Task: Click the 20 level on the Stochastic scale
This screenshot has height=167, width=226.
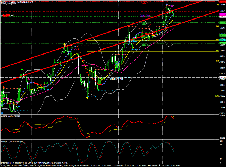Action: coord(221,159)
